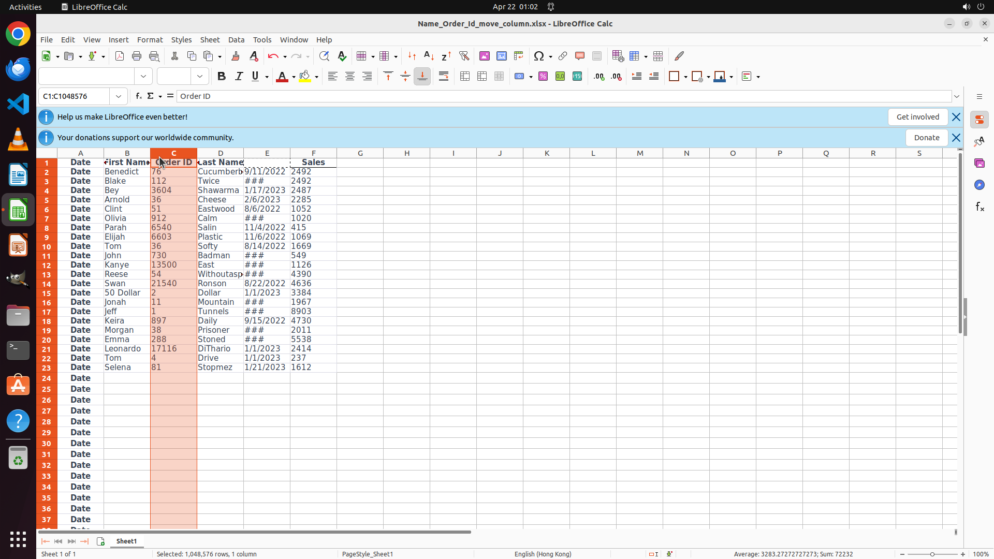Click Clone Formatting paintbrush icon
The width and height of the screenshot is (994, 559).
[x=235, y=56]
